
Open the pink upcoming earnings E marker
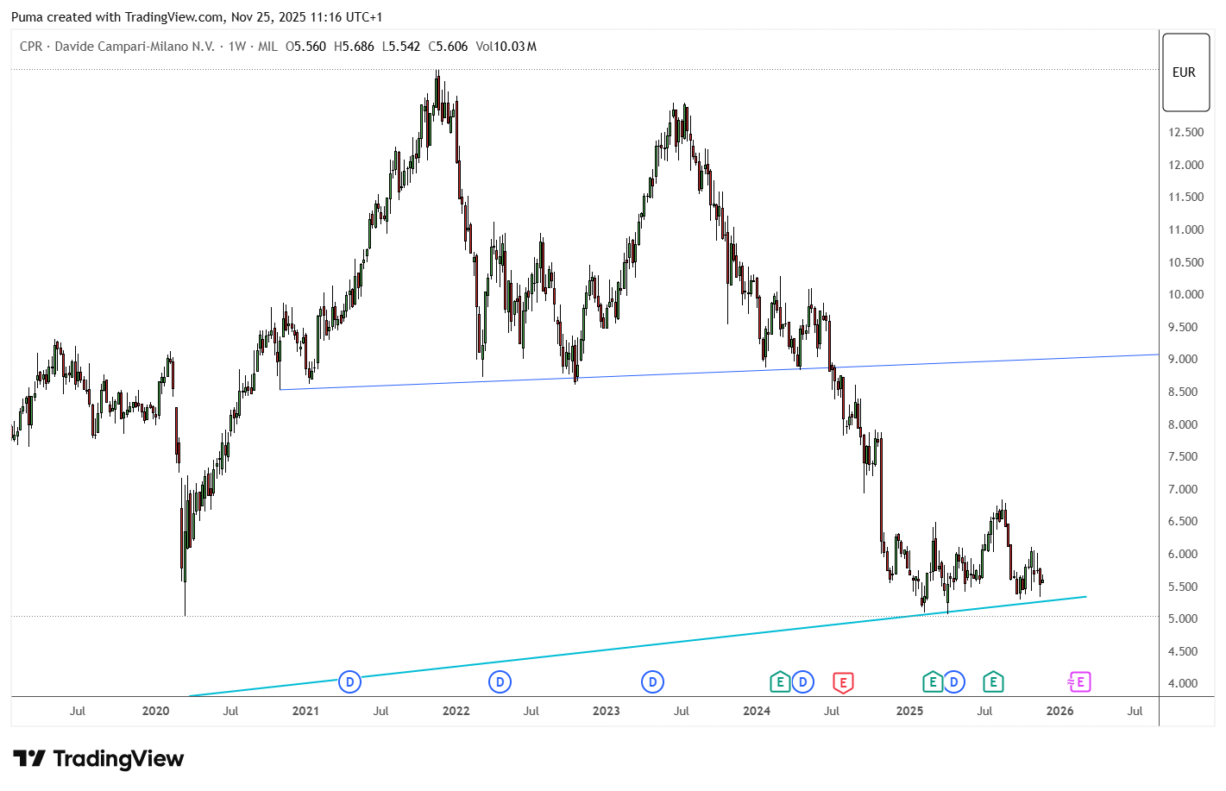pyautogui.click(x=1079, y=682)
